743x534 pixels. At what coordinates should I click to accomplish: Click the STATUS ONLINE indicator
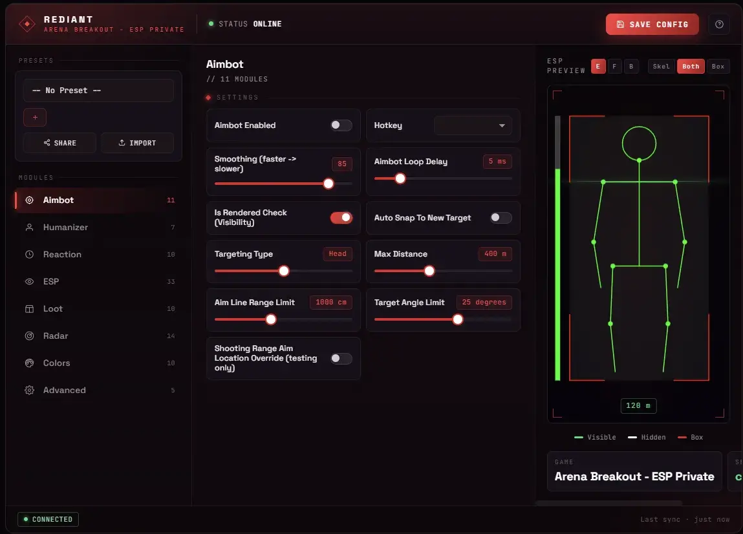(245, 24)
